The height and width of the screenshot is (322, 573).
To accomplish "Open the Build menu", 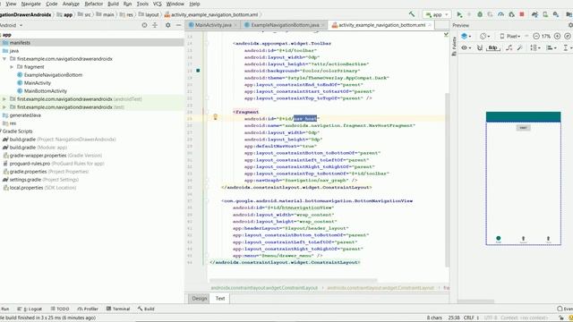I will pos(113,4).
